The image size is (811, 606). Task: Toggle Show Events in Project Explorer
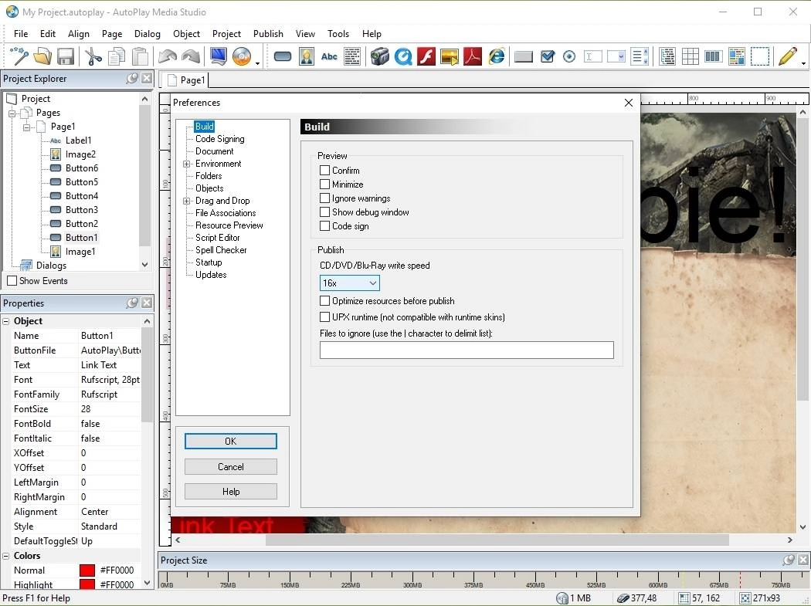click(12, 281)
